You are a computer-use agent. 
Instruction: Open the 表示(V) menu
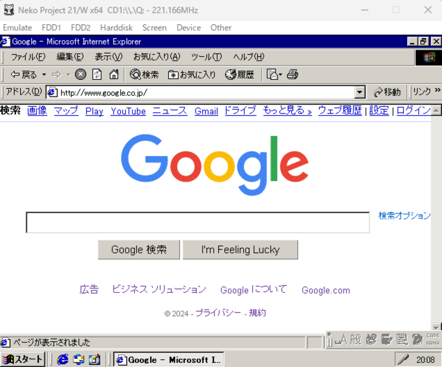click(x=108, y=57)
